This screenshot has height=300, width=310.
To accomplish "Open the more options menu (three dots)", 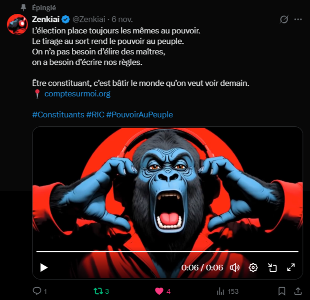I will [298, 20].
